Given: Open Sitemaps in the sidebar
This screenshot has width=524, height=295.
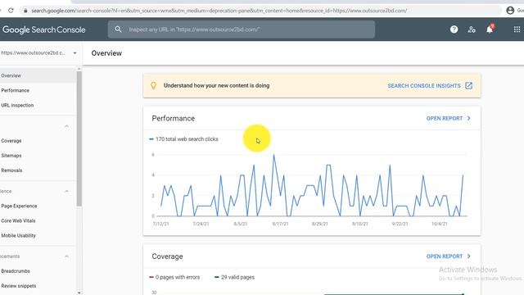Looking at the screenshot, I should pyautogui.click(x=38, y=156).
